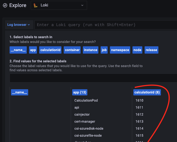Toggle the app label chip in step 1
The width and height of the screenshot is (177, 142).
tap(33, 50)
